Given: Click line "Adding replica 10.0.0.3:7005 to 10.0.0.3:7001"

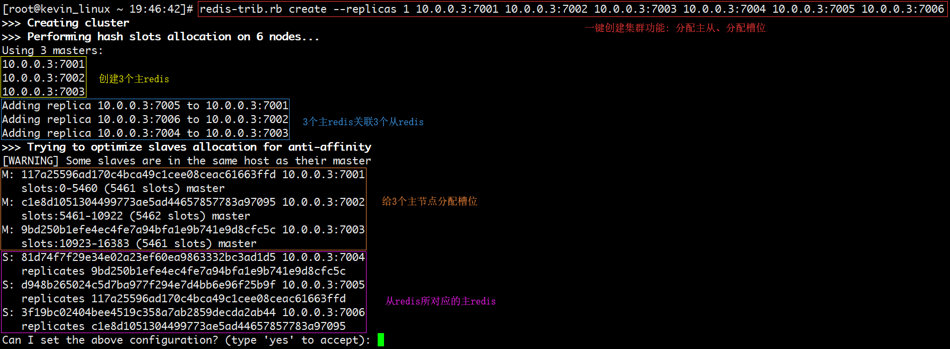Looking at the screenshot, I should tap(145, 106).
